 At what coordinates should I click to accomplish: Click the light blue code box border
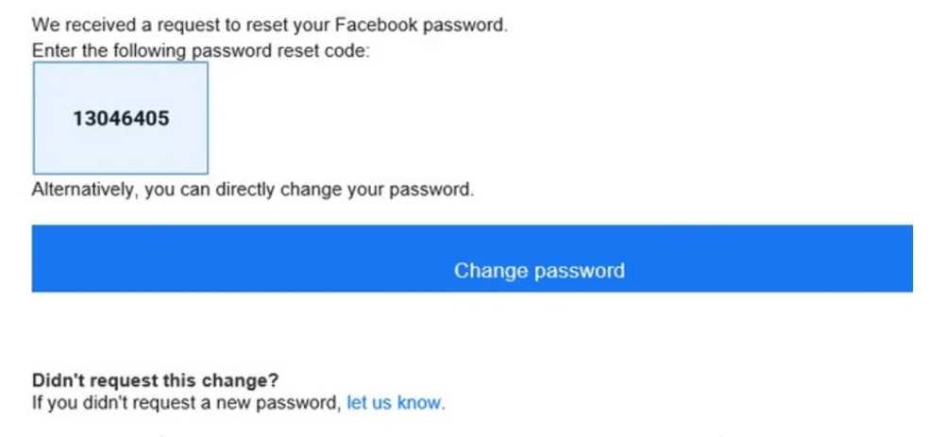point(121,62)
